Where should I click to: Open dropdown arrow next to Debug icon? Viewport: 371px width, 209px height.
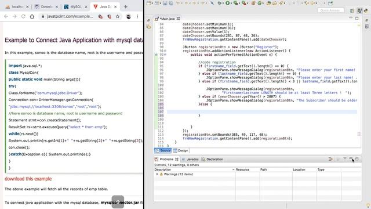coord(223,3)
